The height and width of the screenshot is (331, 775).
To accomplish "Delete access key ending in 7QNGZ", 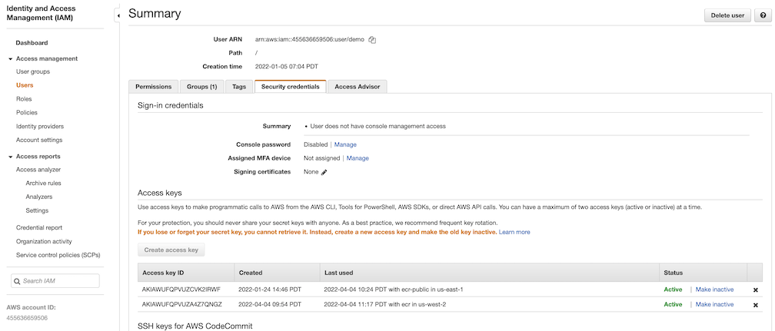I will click(755, 305).
